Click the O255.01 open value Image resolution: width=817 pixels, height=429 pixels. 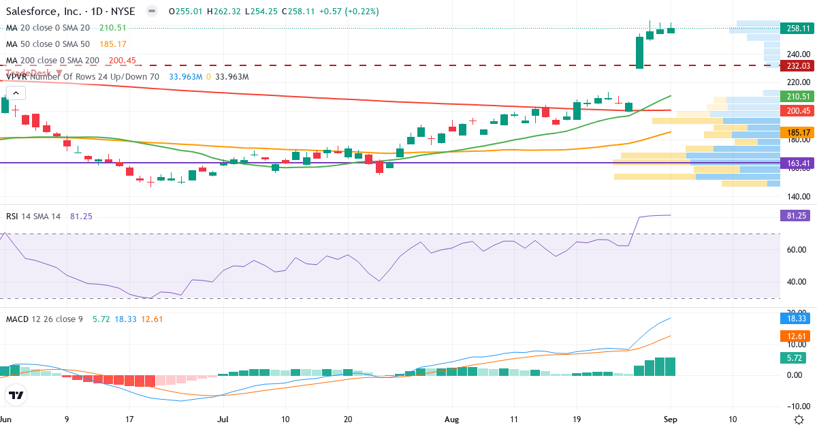186,12
